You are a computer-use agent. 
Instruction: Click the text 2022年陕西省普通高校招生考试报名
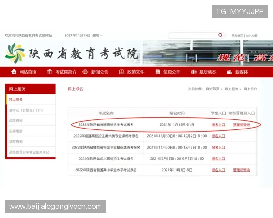tap(106, 124)
